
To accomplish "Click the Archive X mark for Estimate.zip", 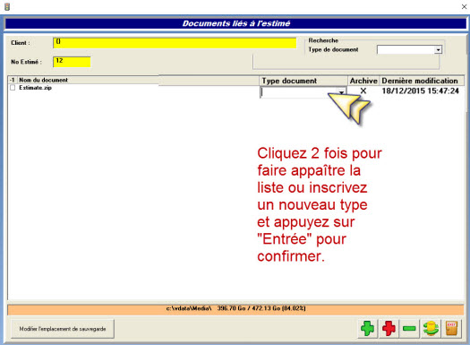I will (x=363, y=91).
